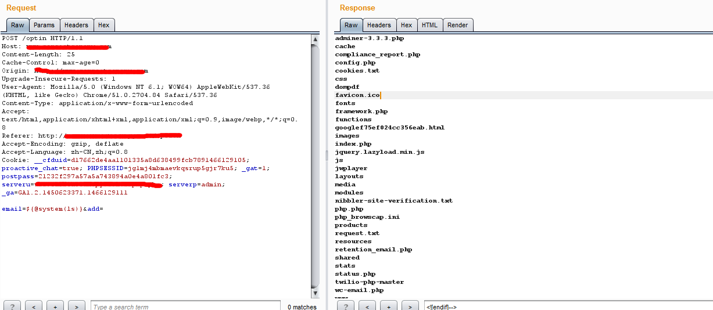Click the 'Accept-Encoding: gzip, deflate' line
The image size is (713, 310).
63,144
